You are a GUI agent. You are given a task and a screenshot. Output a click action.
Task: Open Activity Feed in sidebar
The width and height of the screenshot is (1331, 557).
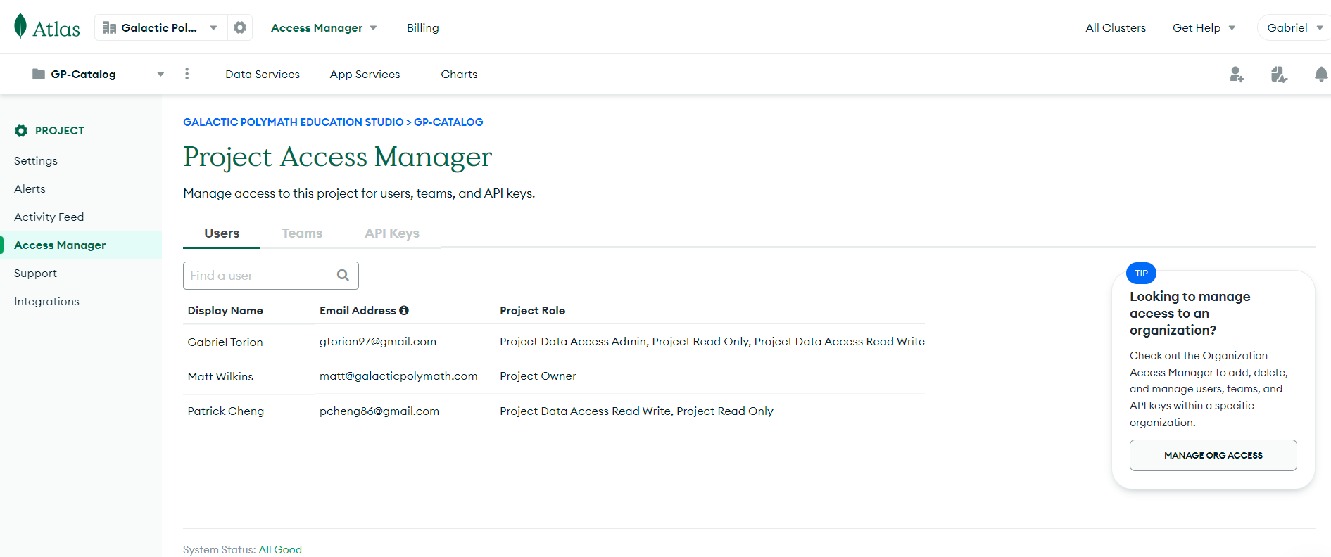point(49,217)
